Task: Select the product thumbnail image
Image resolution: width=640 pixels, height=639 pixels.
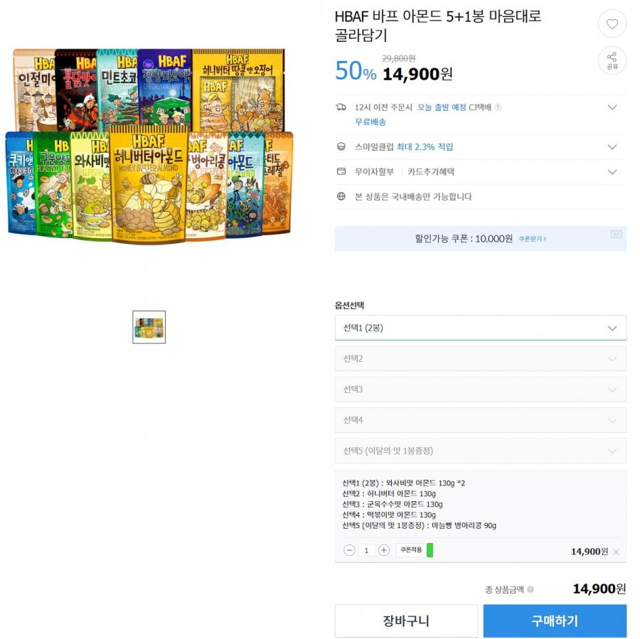Action: point(149,327)
